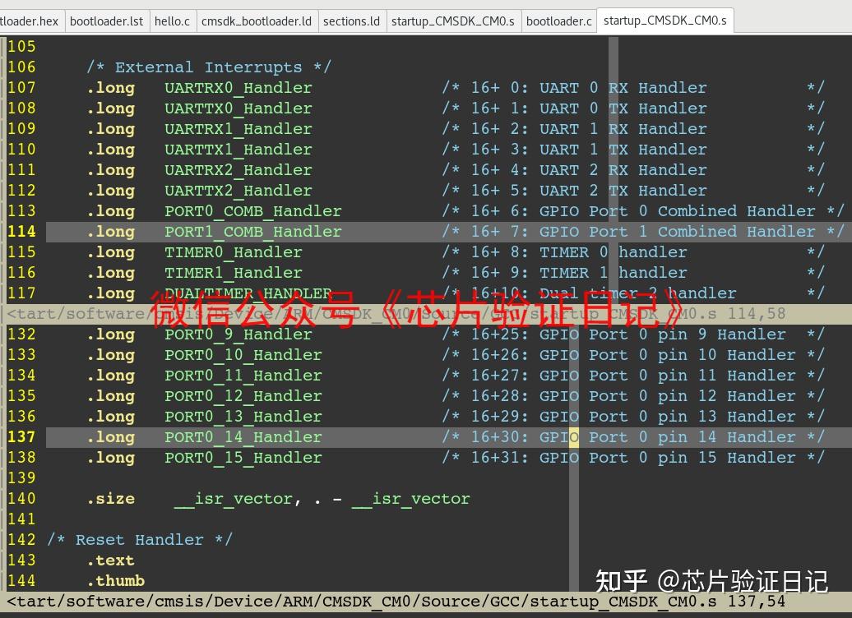Switch to the cmsdk_bootloader.ld tab
The width and height of the screenshot is (852, 618).
coord(256,21)
